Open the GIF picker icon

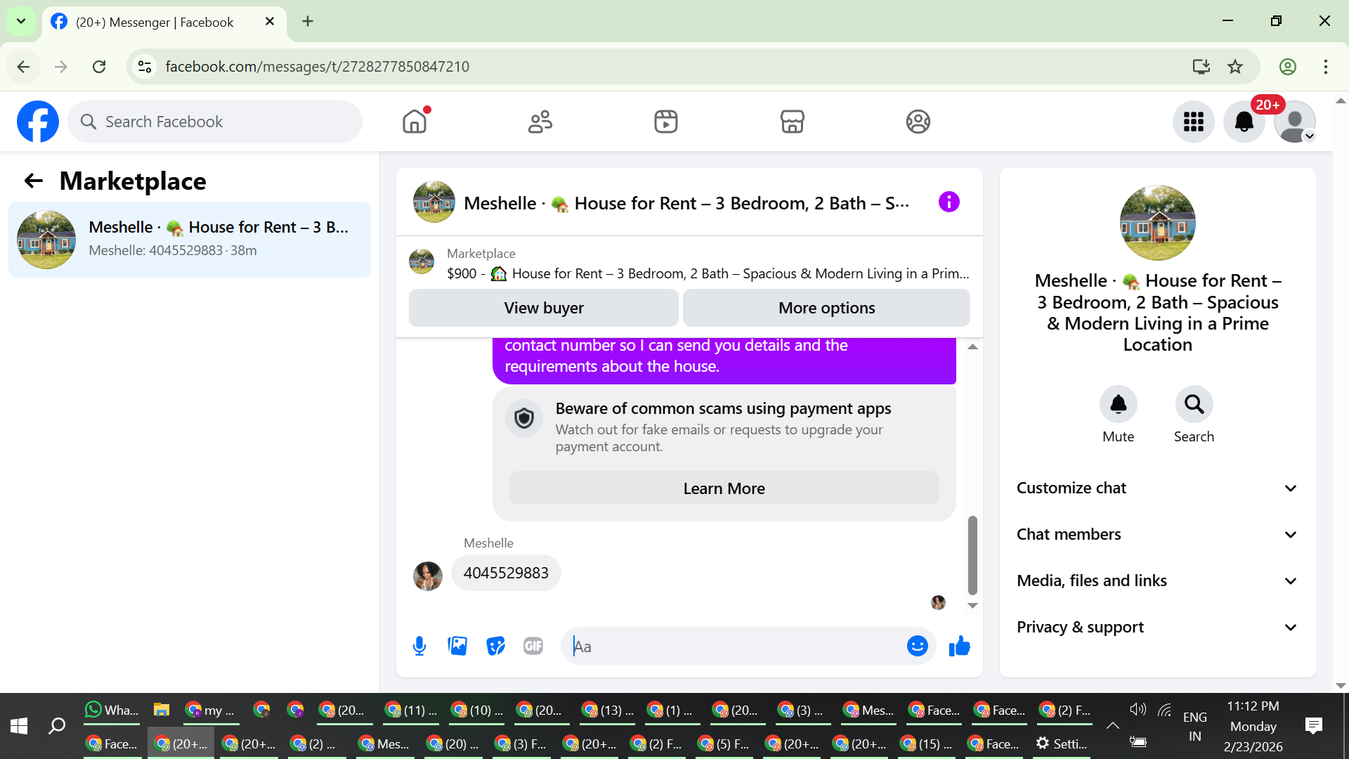(533, 646)
